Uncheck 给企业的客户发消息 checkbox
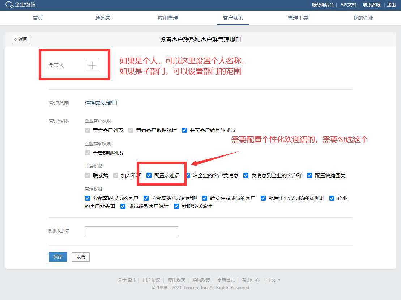The image size is (401, 300). coord(188,175)
